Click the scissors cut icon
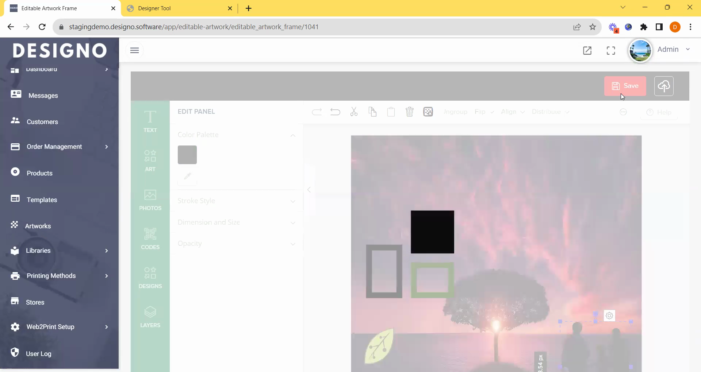Screen dimensions: 701x372 353,112
